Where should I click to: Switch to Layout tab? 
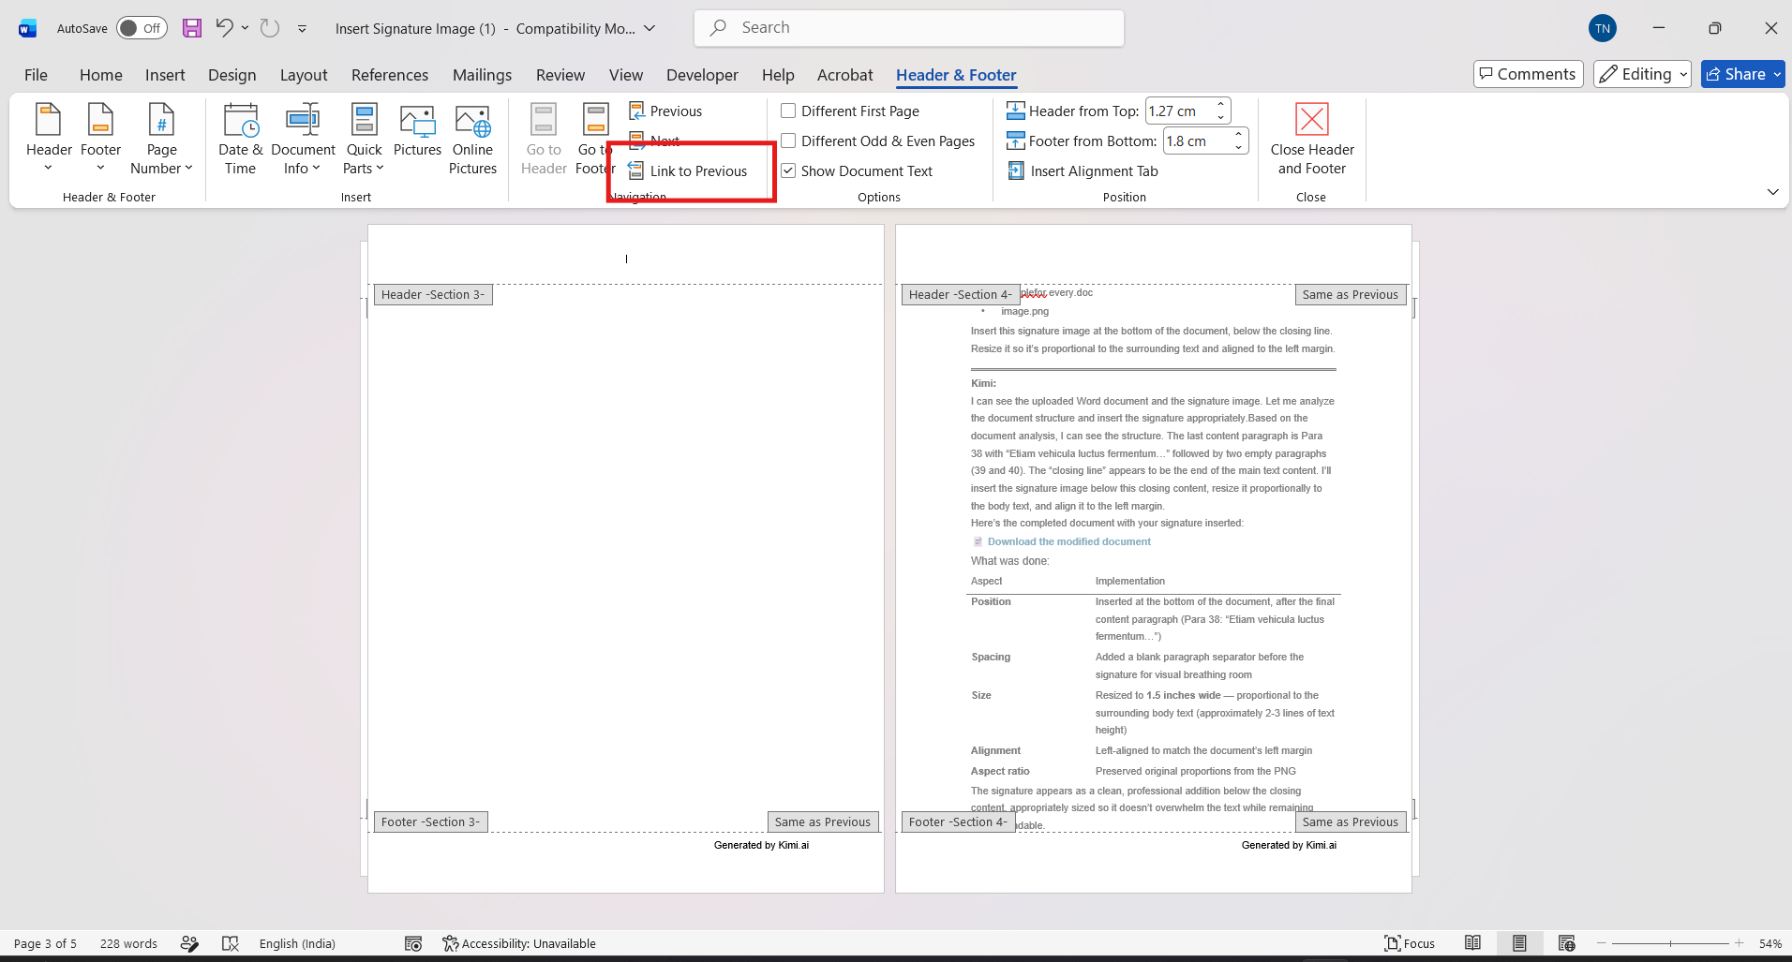coord(304,75)
